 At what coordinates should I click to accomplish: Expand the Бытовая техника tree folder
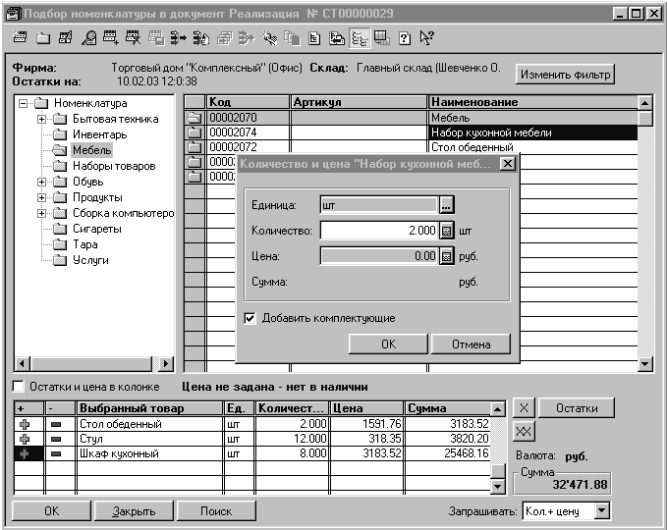click(x=41, y=119)
